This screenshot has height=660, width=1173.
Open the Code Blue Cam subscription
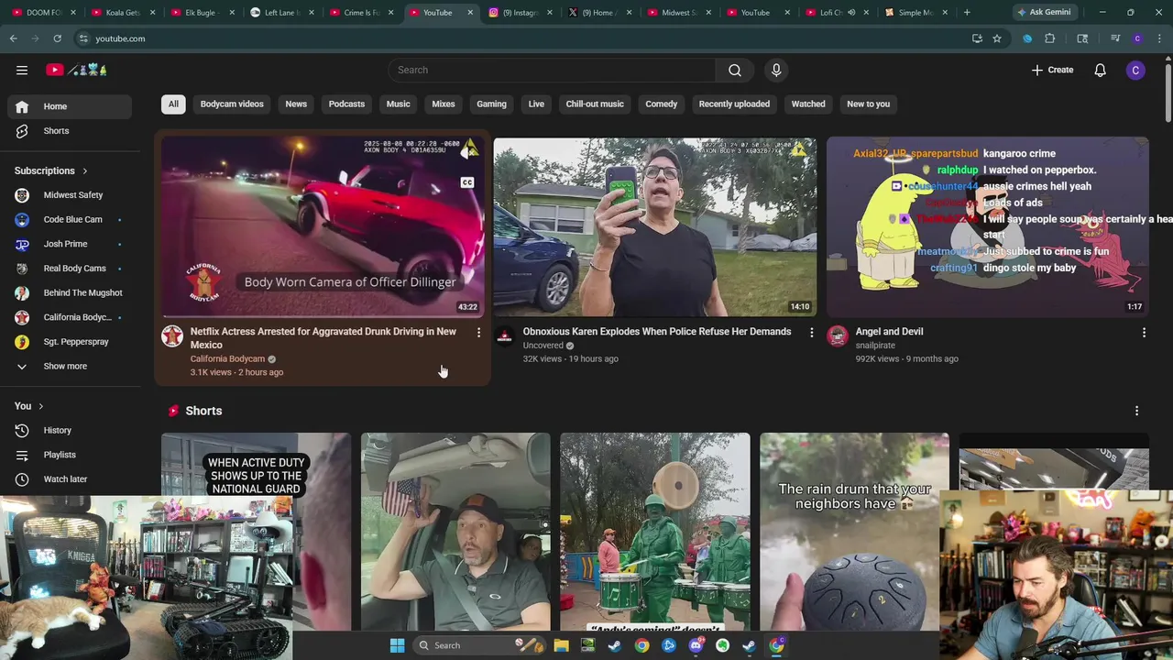tap(70, 219)
